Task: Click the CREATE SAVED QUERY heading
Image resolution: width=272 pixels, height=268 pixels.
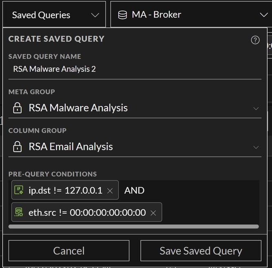Action: point(56,39)
